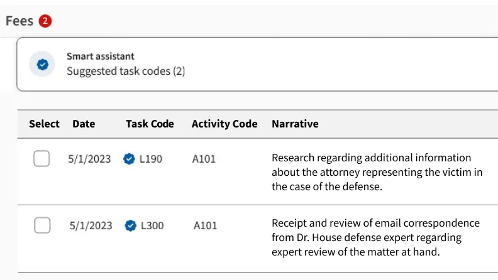Tick the checkbox for the L190 fee row
Image resolution: width=498 pixels, height=280 pixels.
tap(41, 159)
